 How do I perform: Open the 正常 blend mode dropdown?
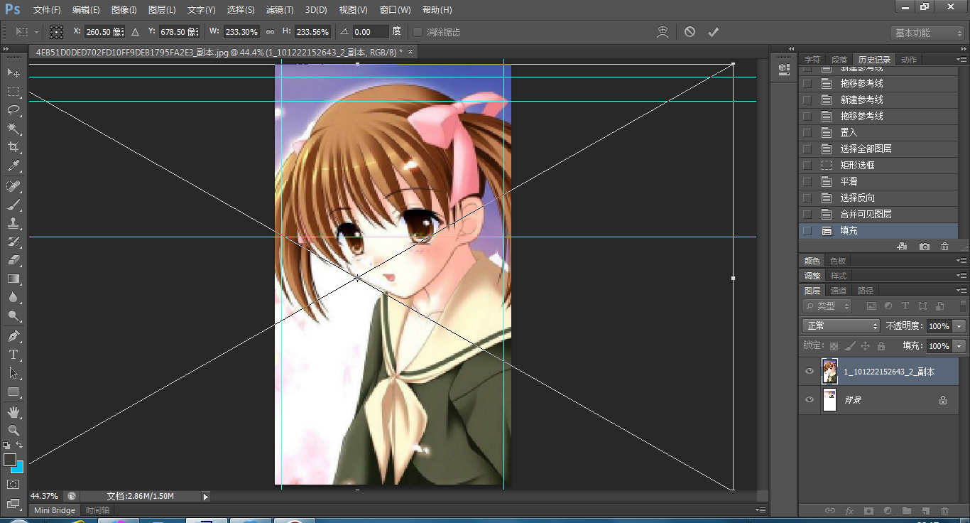[841, 325]
